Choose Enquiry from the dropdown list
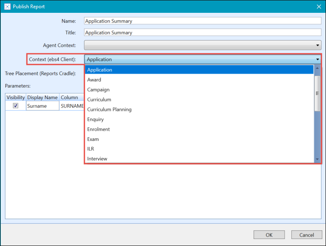This screenshot has height=246, width=326. point(199,119)
